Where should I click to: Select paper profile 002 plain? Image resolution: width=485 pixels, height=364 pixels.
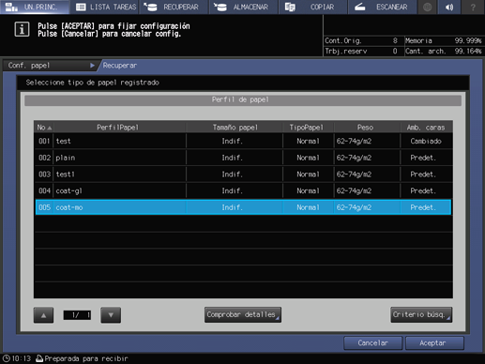click(x=243, y=158)
